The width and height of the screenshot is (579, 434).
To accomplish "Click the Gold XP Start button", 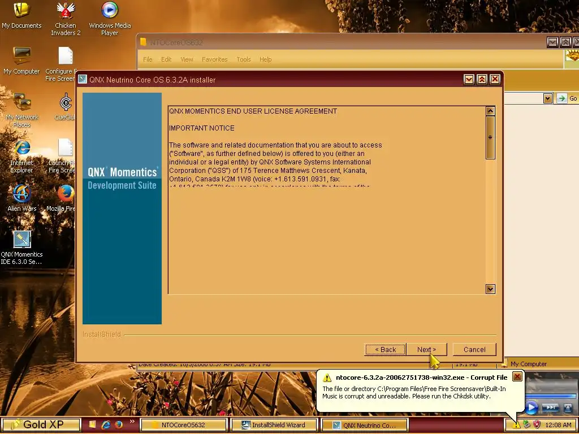I will 41,425.
